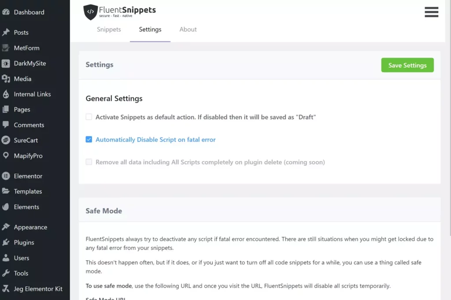This screenshot has width=451, height=300.
Task: Switch to the Snippets tab
Action: (109, 29)
